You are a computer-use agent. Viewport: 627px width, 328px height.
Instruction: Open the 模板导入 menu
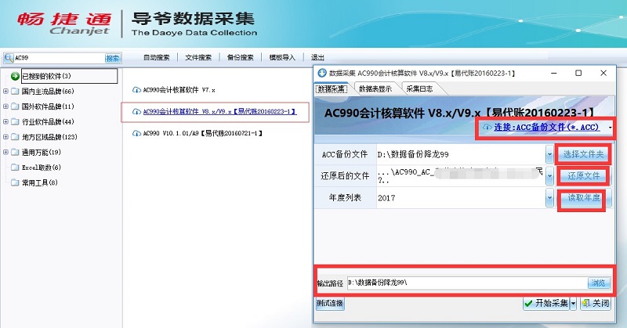tap(282, 57)
